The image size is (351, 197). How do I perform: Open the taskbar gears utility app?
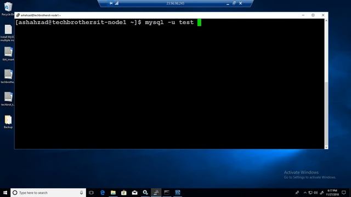click(145, 193)
